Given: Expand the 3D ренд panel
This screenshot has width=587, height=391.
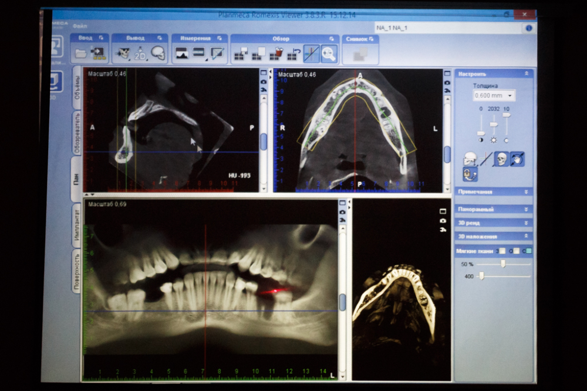Looking at the screenshot, I should (x=494, y=223).
